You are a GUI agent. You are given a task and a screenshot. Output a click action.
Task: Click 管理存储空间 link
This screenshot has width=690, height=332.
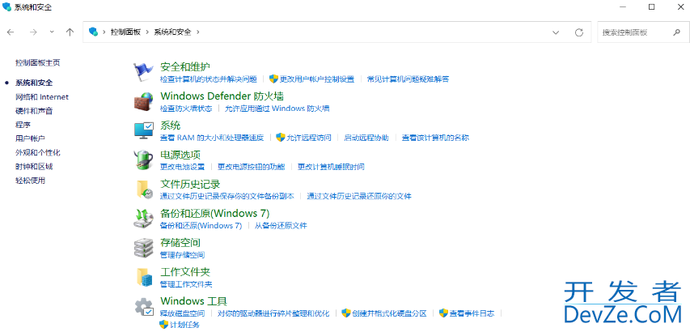182,255
